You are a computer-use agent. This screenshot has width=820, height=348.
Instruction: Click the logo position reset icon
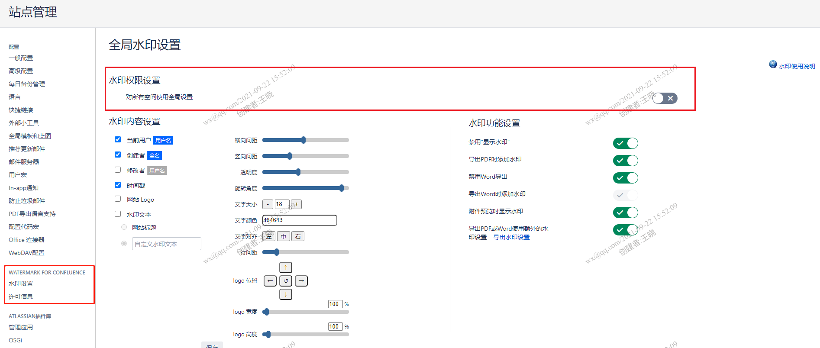pos(286,281)
